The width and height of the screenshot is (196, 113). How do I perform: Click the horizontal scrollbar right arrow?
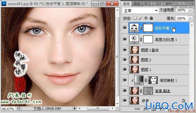coord(112,108)
